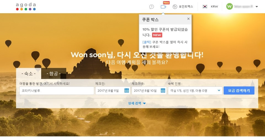The width and height of the screenshot is (265, 137).
Task: Click the [클릭] link in coupon popup
Action: (x=147, y=42)
